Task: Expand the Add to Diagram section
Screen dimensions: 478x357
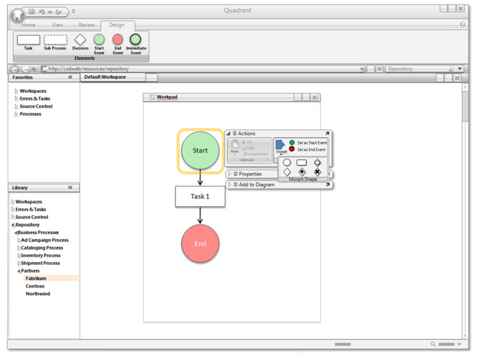Action: [230, 185]
